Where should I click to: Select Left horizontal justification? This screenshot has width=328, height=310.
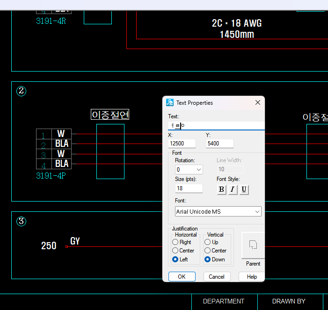pos(175,260)
